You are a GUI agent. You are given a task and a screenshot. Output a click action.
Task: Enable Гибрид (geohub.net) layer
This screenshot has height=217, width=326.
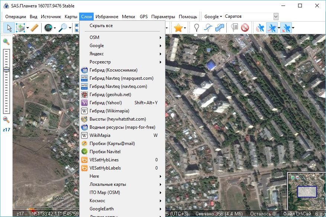click(122, 95)
